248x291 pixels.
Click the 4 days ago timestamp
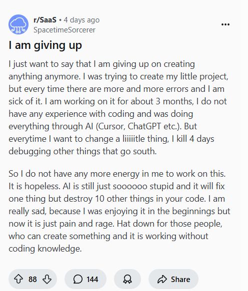(x=81, y=20)
